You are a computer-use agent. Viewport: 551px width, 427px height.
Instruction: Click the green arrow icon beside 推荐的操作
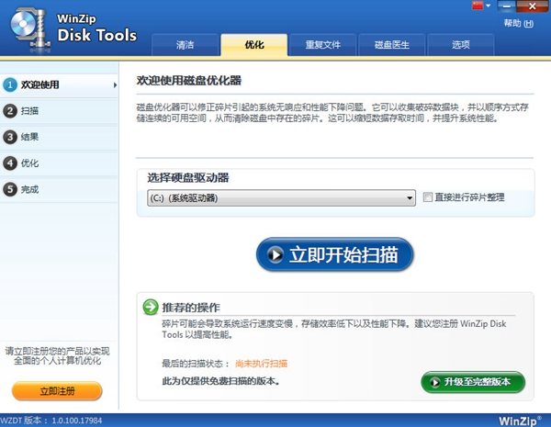tap(151, 307)
